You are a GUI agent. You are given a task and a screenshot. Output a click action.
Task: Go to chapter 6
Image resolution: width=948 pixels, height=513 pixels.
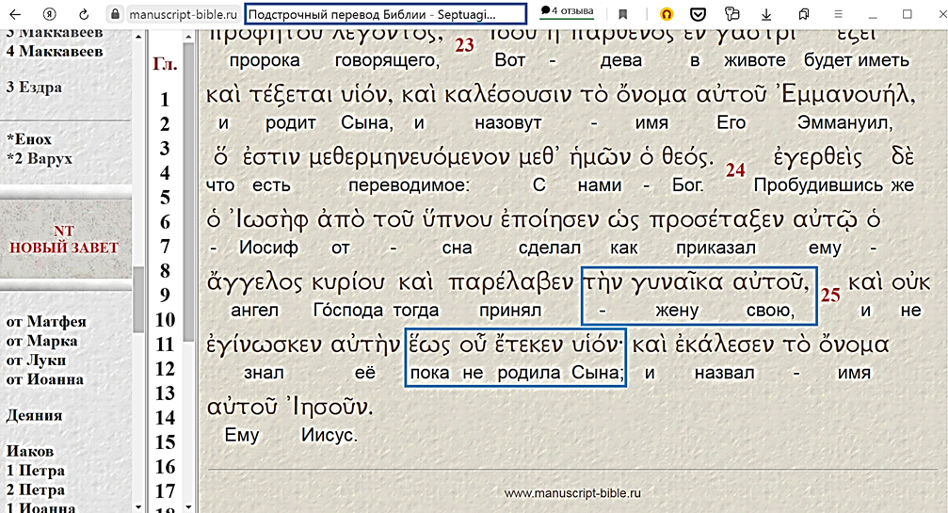[x=165, y=222]
